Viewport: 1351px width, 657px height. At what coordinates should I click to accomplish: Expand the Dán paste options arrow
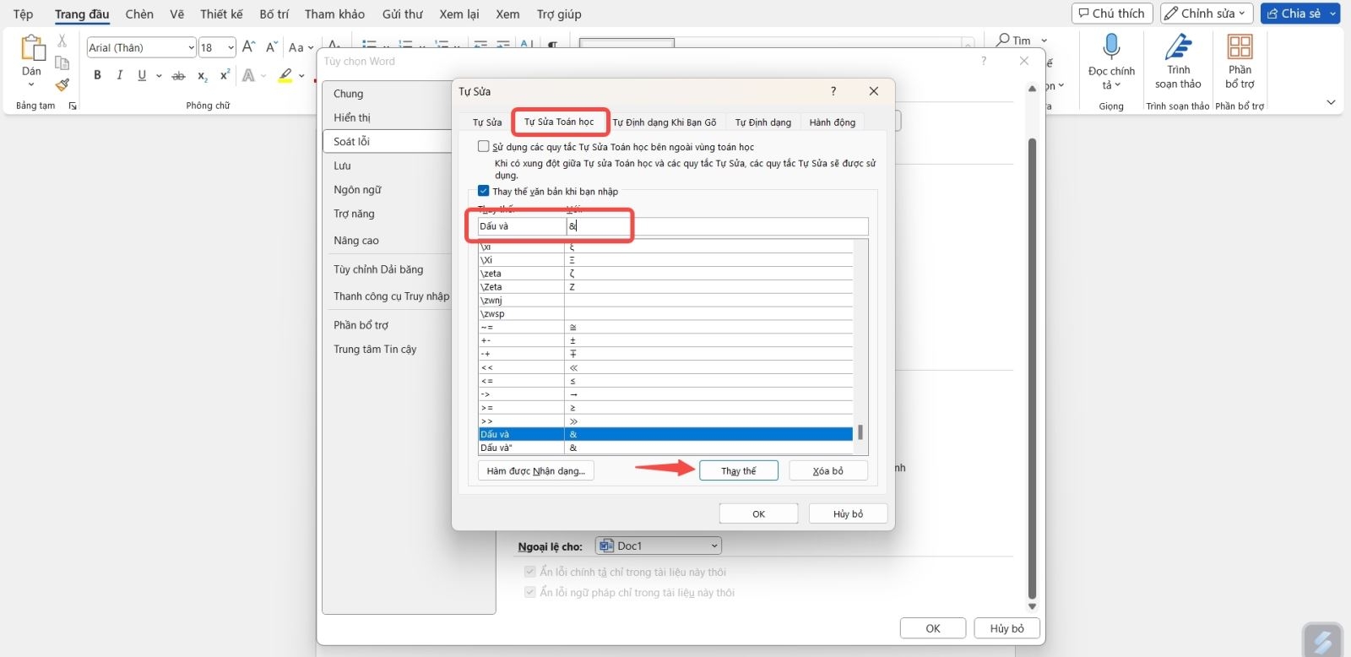(x=31, y=84)
